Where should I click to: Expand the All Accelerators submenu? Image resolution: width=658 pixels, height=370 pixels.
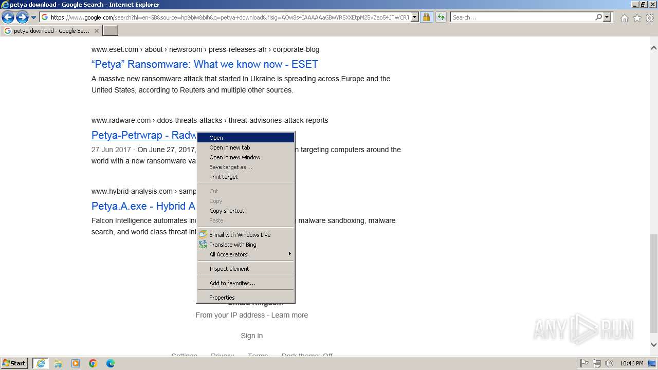click(246, 254)
